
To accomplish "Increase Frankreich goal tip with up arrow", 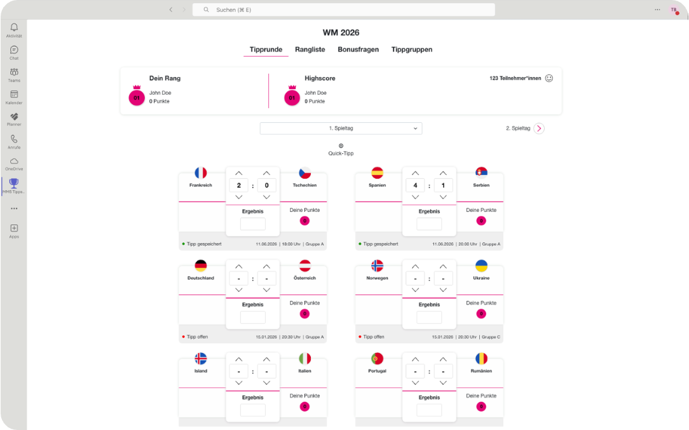I will [238, 173].
